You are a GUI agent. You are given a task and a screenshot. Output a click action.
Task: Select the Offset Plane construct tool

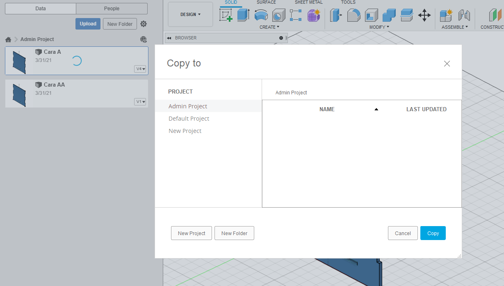click(x=495, y=15)
